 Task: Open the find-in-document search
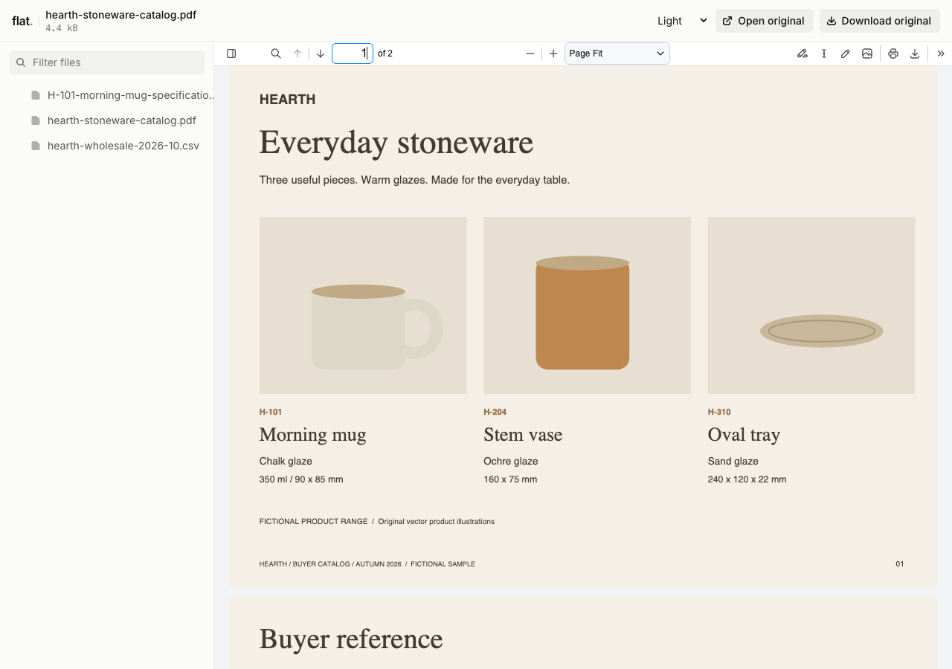276,54
